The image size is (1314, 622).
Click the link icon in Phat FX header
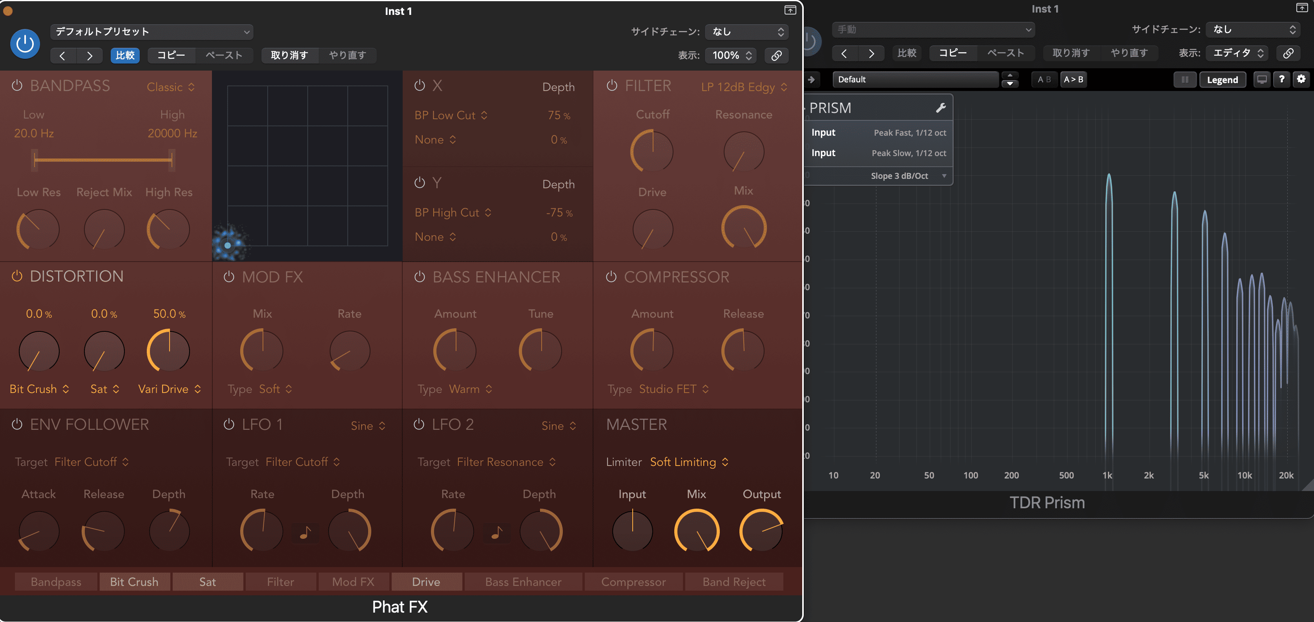pos(776,56)
